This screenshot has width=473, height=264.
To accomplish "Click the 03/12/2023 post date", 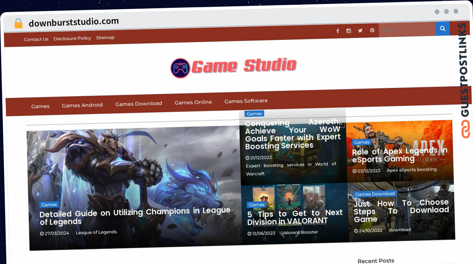I will pos(366,171).
